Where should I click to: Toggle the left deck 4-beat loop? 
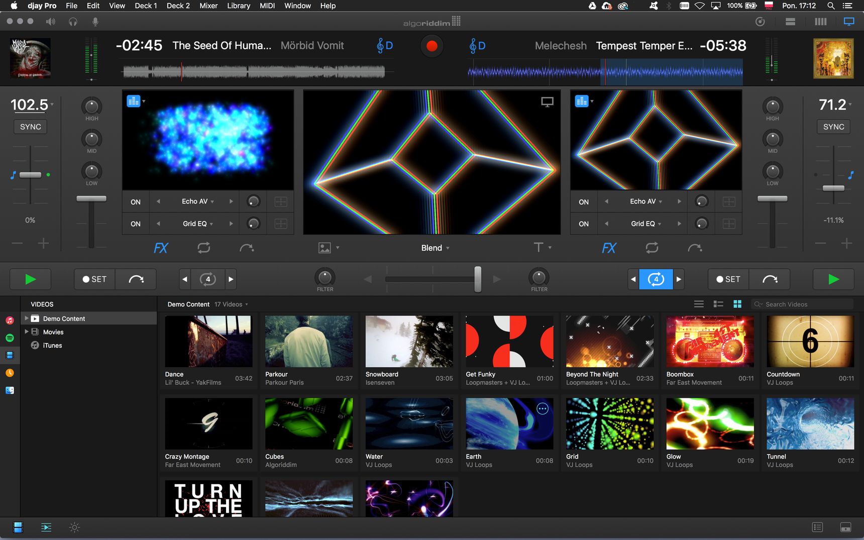(207, 279)
